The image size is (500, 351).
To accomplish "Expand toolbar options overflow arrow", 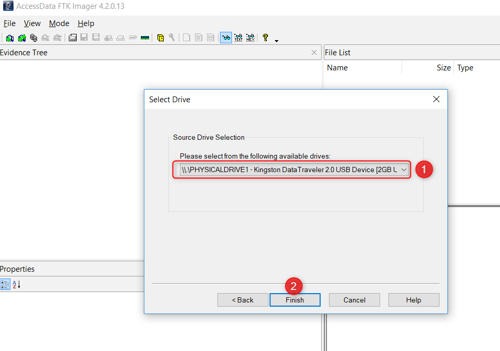I will tap(276, 40).
